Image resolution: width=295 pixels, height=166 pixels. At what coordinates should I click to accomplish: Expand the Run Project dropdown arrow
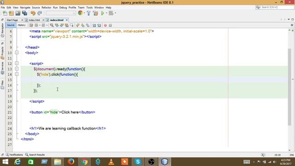pos(106,13)
